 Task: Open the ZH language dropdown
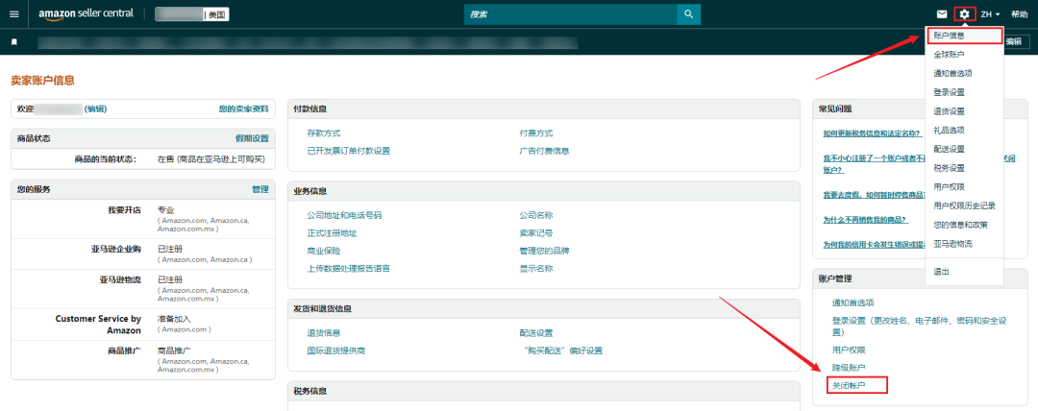[990, 13]
